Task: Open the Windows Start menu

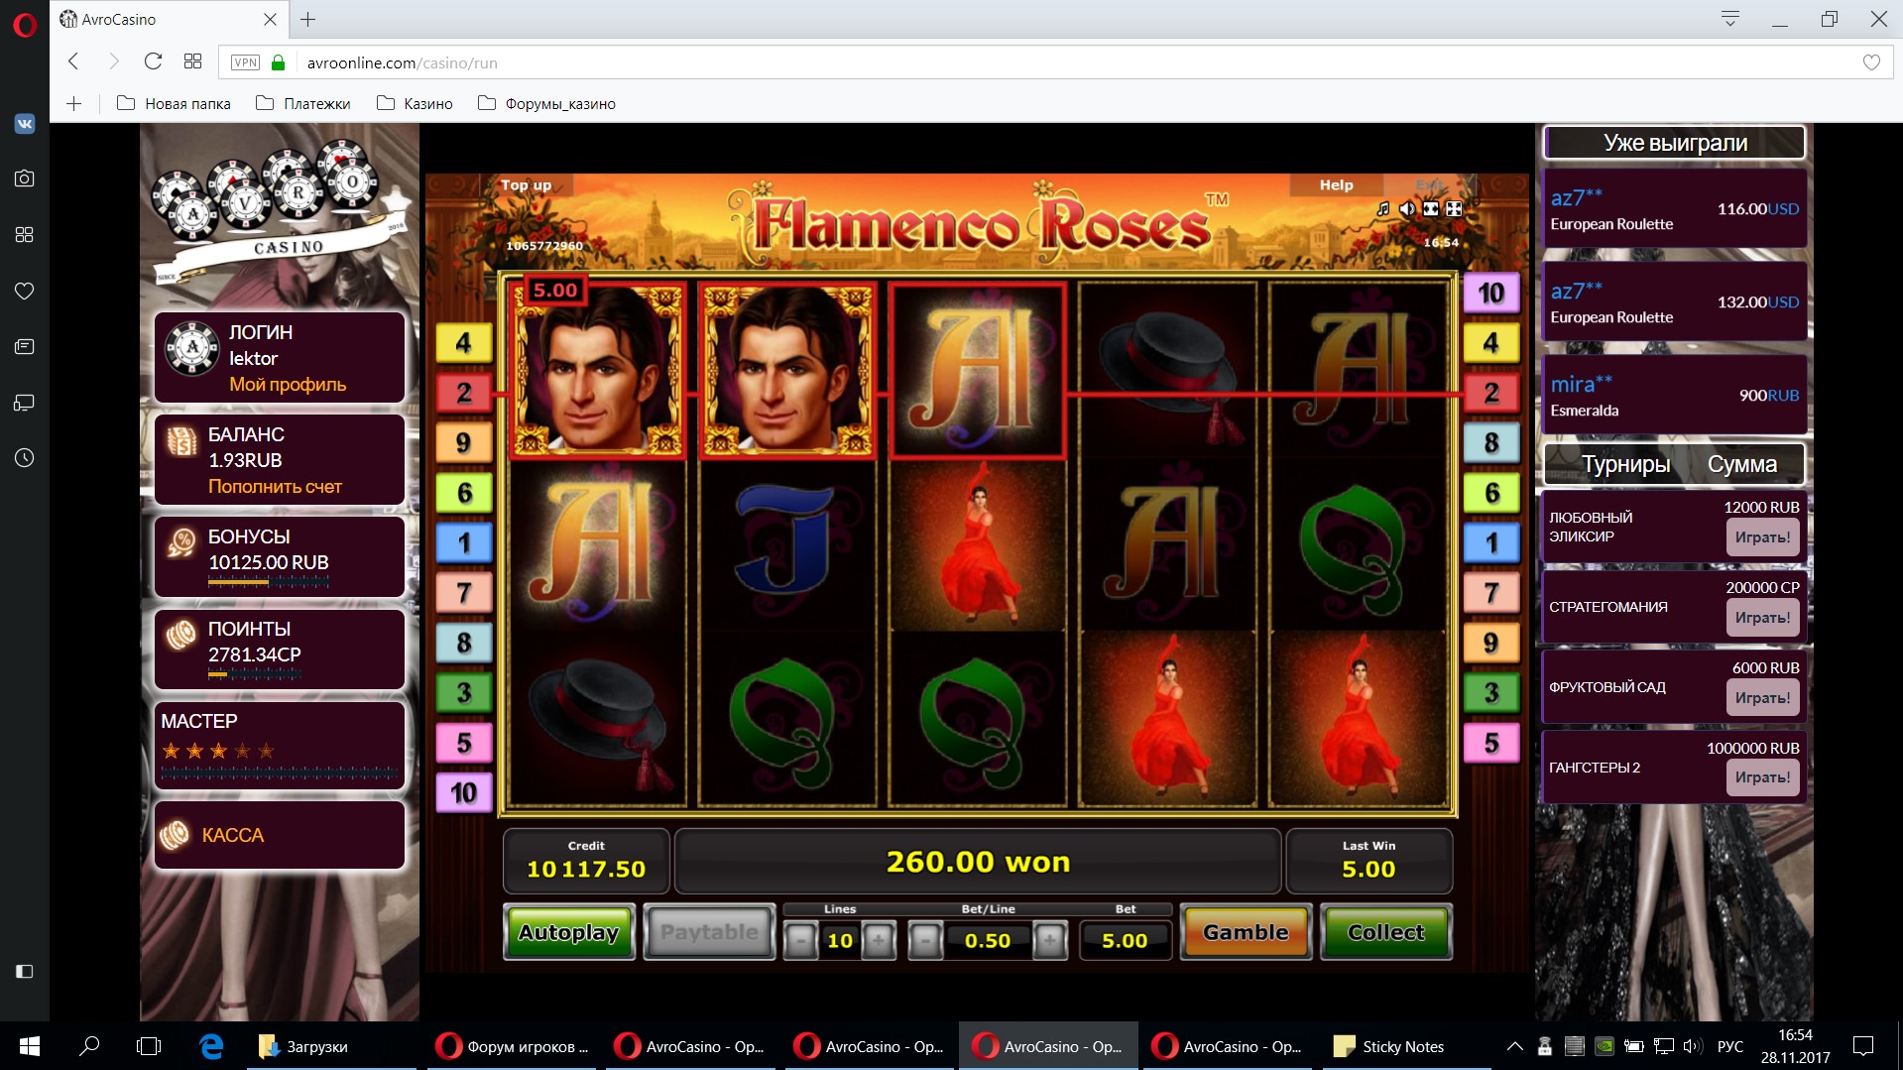Action: [30, 1046]
